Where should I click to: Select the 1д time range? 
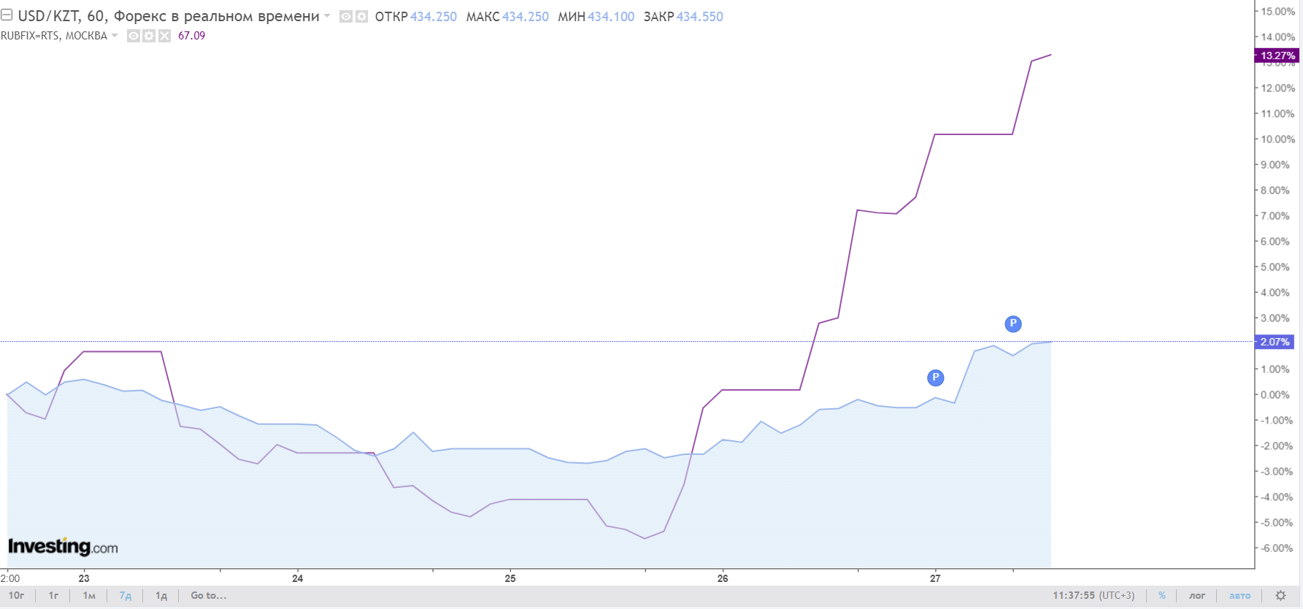[161, 596]
